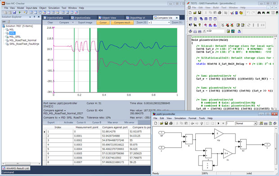
Task: Click the Export button above the table
Action: coord(51,123)
